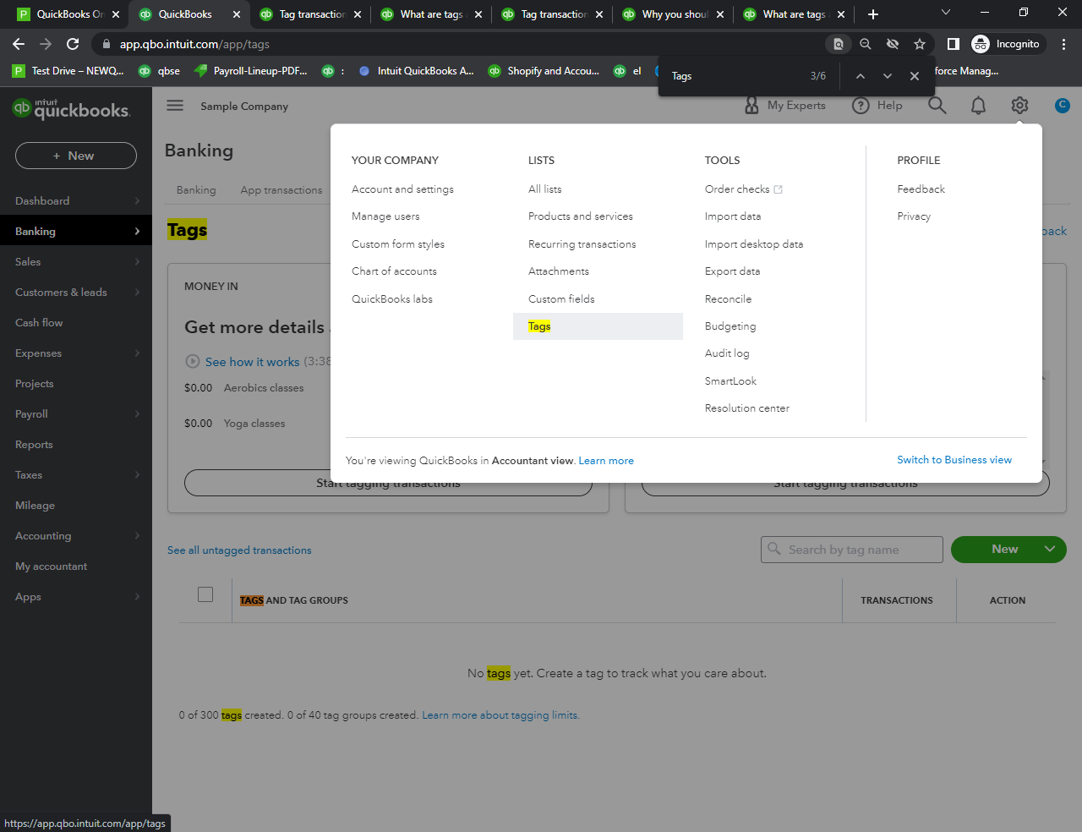Select Import data
The width and height of the screenshot is (1082, 832).
point(733,216)
